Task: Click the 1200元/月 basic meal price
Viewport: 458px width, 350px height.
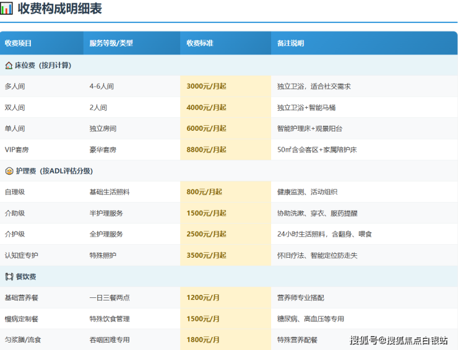Action: 203,297
